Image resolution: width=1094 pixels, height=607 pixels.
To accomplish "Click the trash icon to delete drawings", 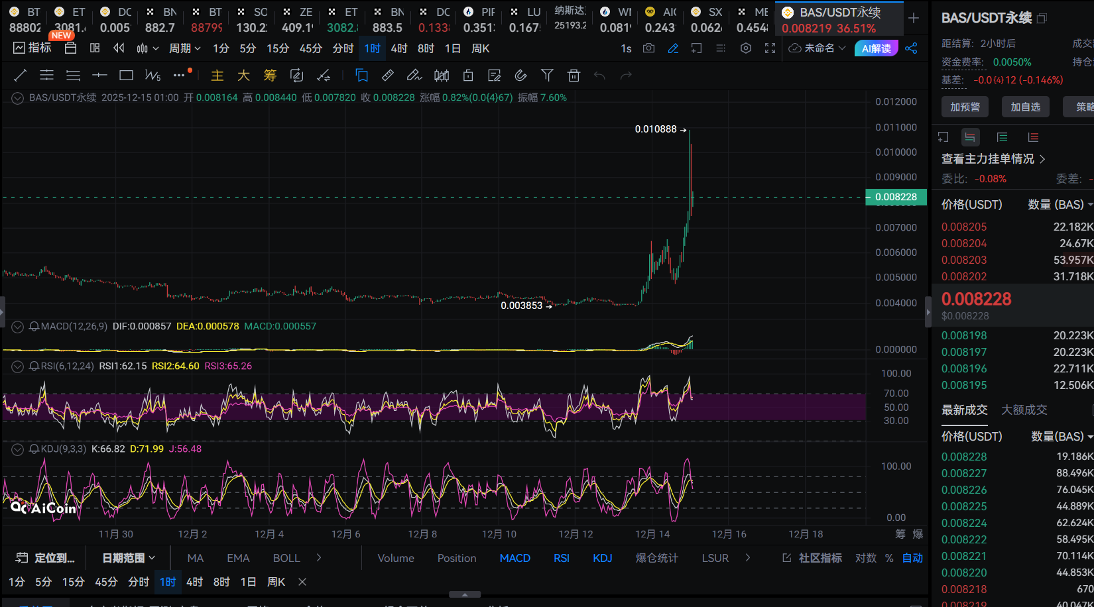I will tap(574, 76).
